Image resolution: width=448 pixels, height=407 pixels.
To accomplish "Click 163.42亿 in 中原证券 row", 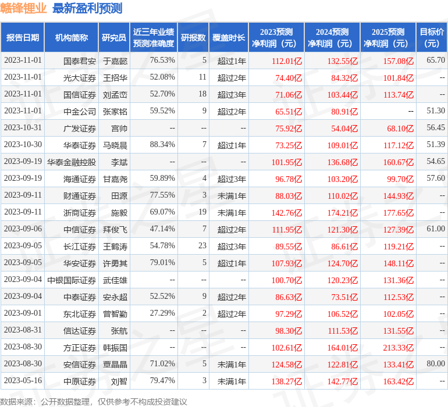I will 399,381.
